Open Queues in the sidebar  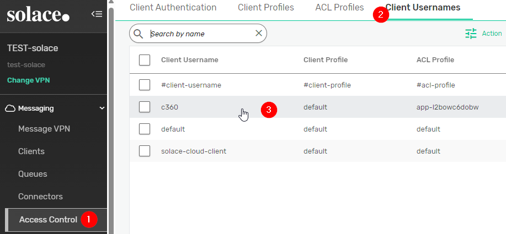[33, 174]
